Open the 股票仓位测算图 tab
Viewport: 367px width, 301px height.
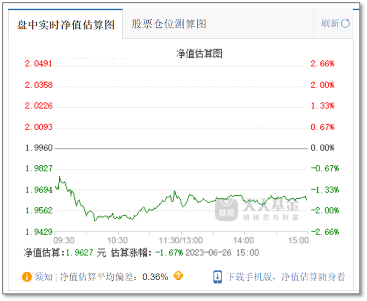pos(169,24)
